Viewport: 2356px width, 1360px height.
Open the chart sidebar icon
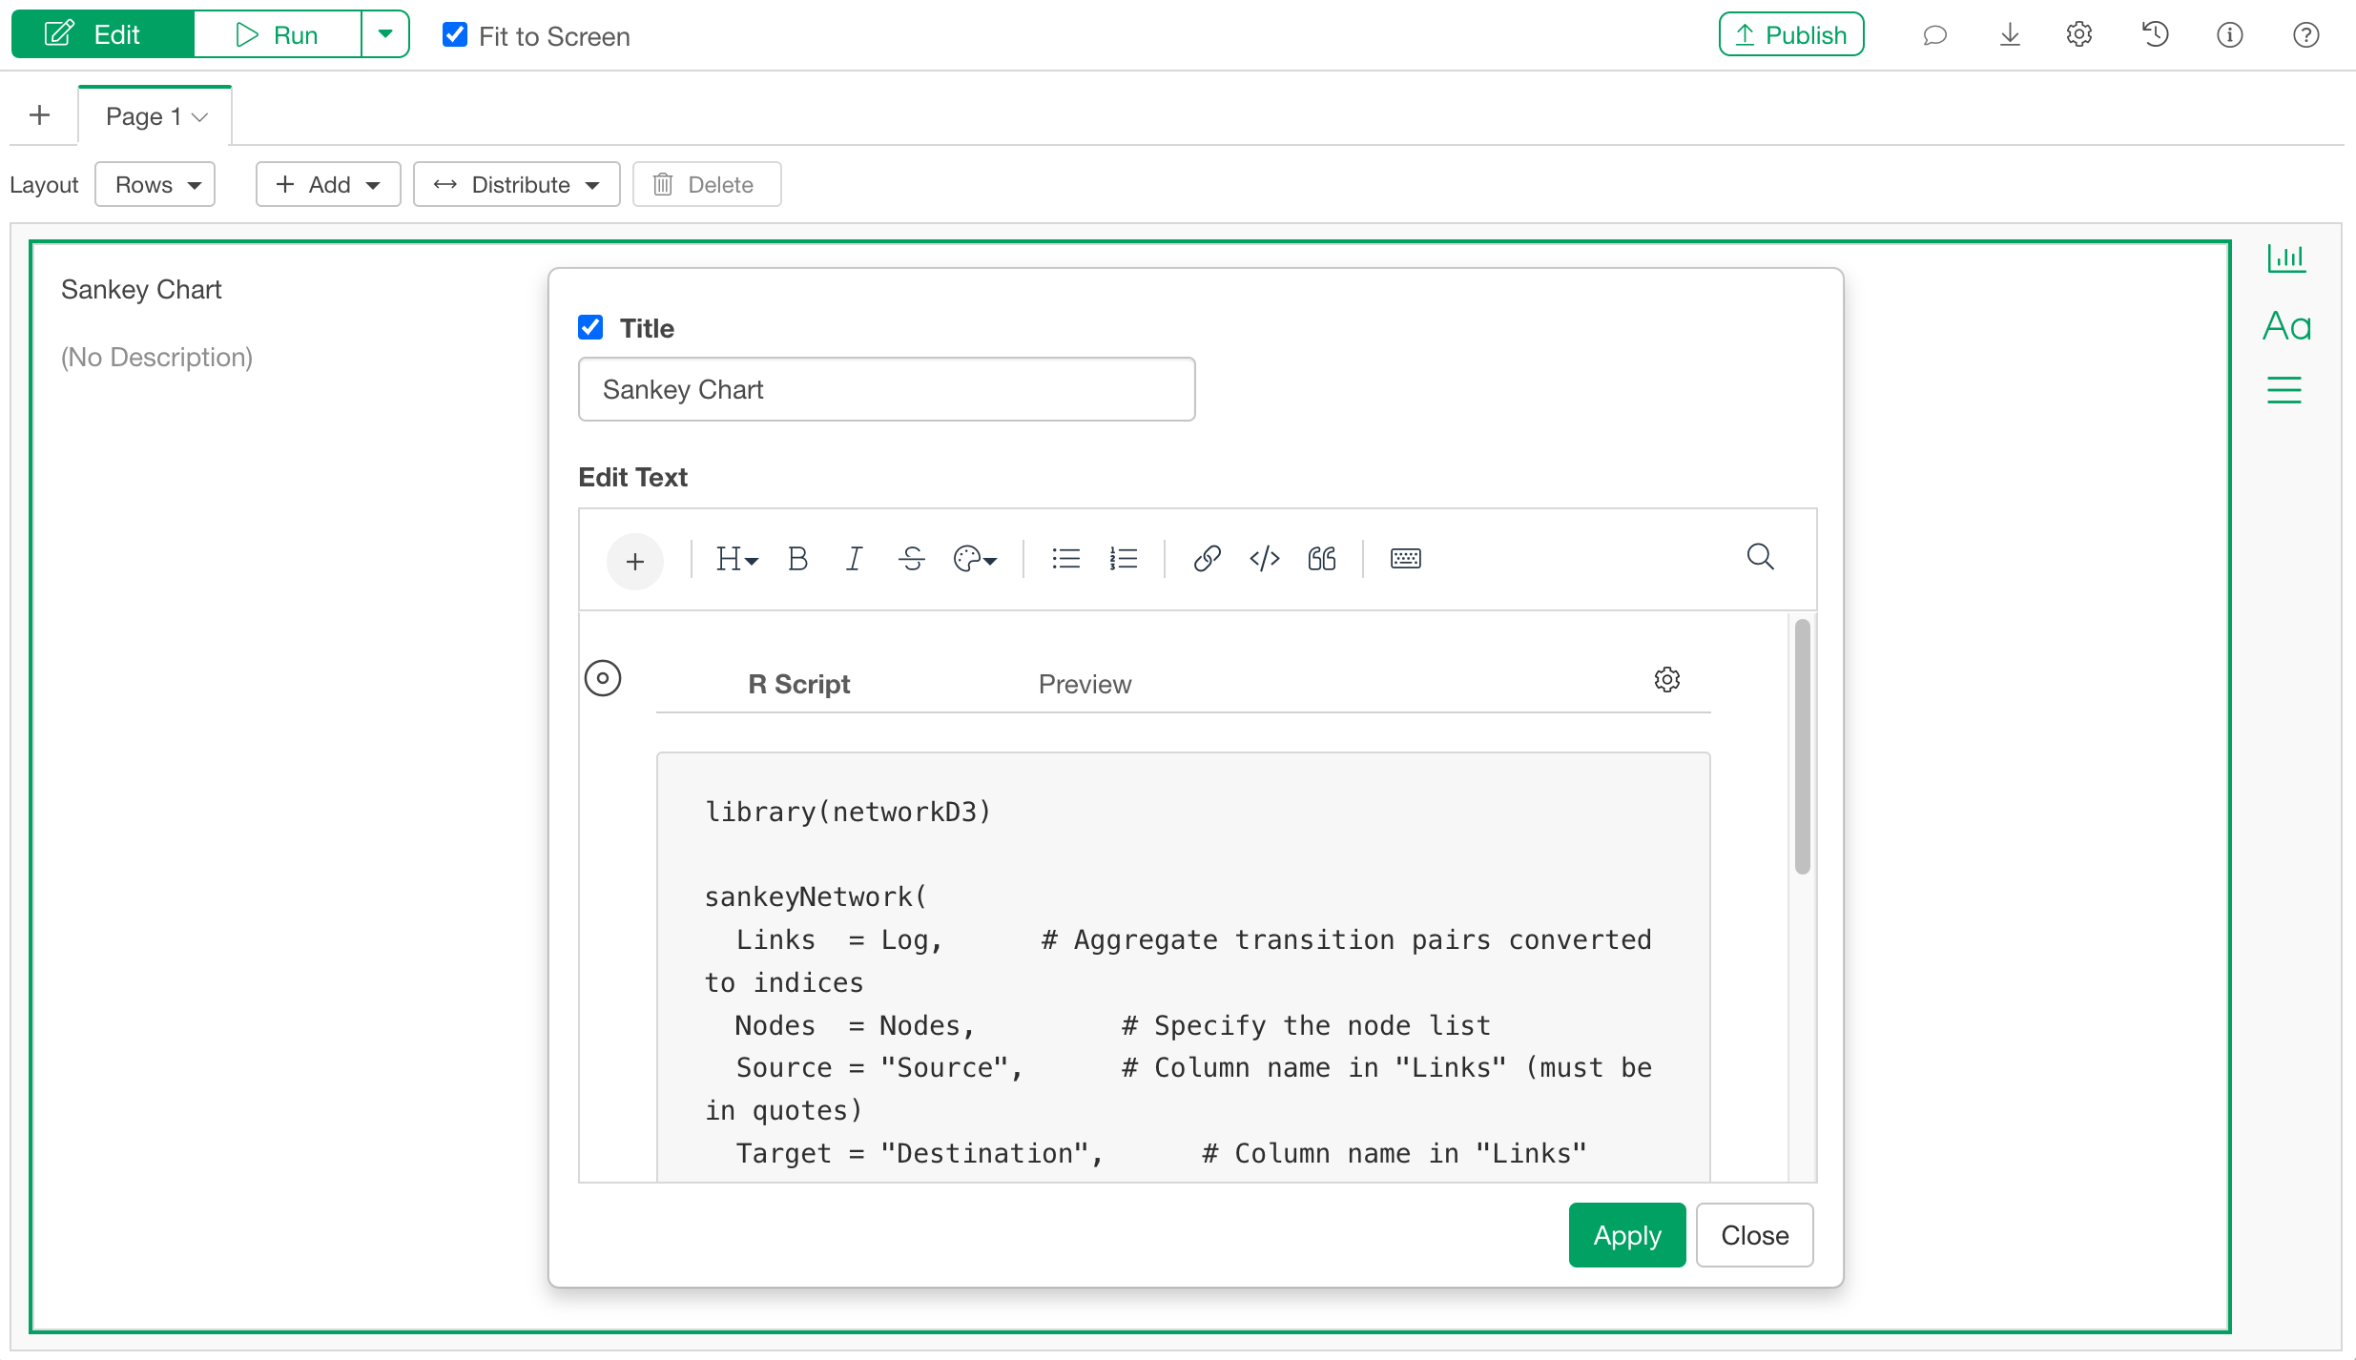tap(2286, 258)
